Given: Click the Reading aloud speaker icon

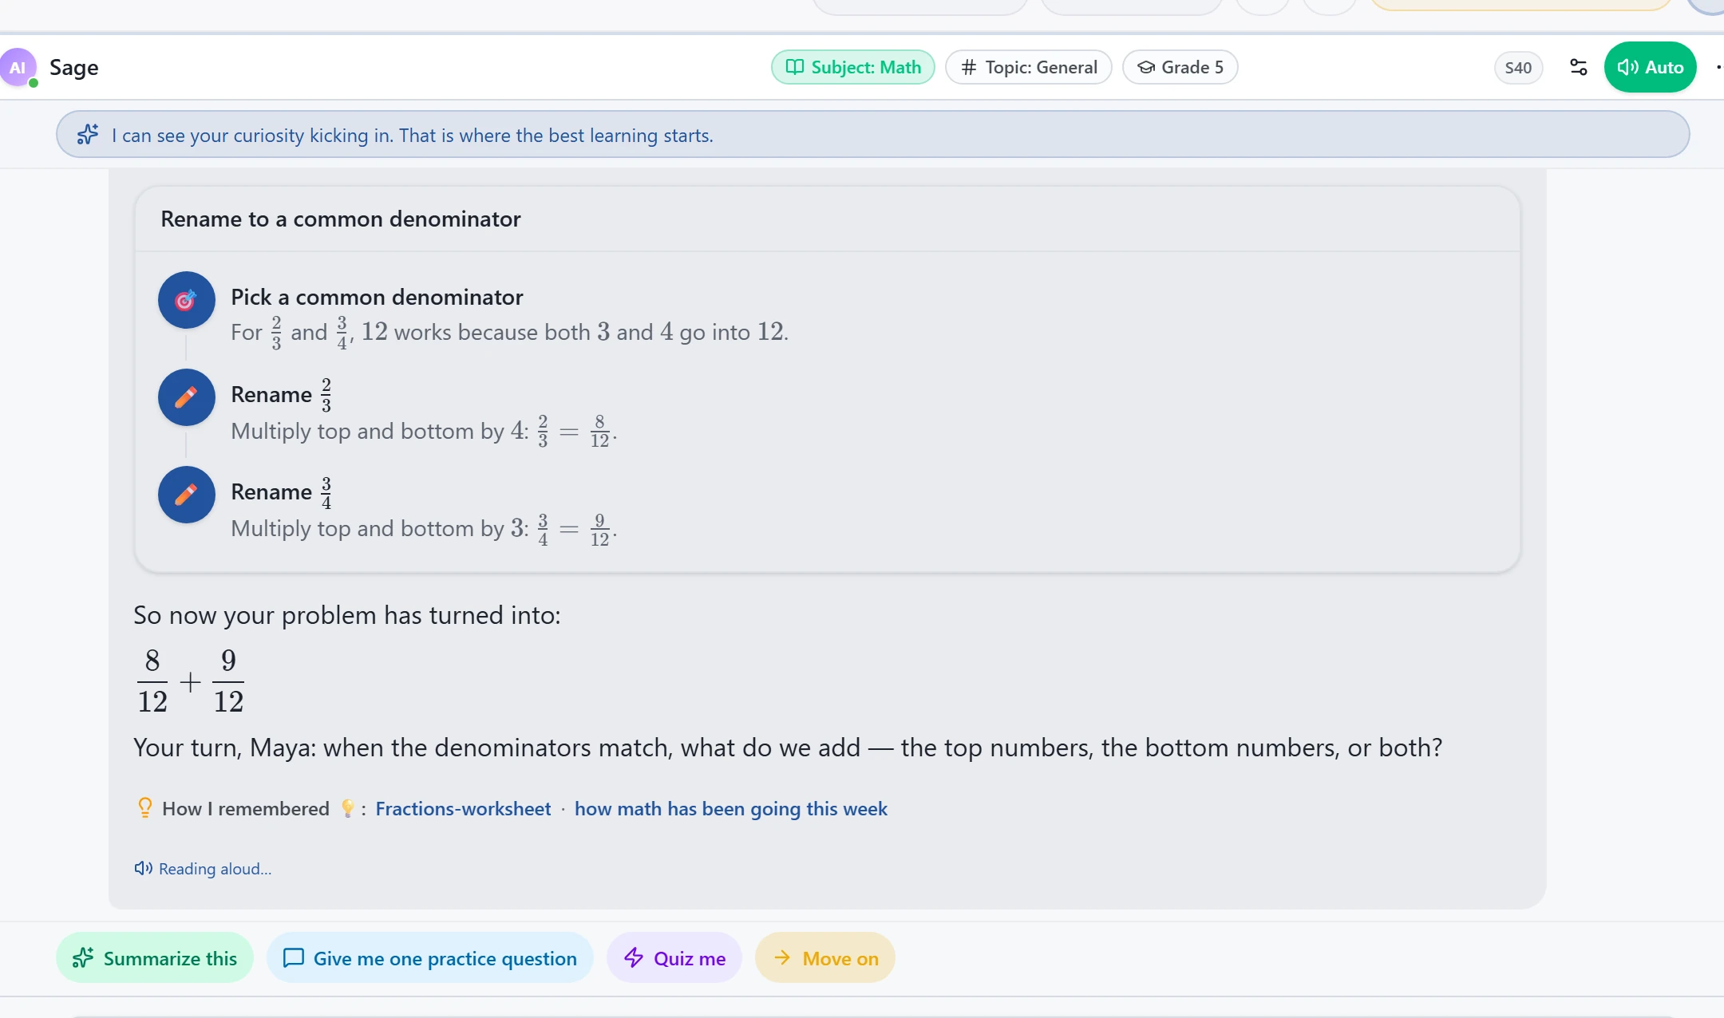Looking at the screenshot, I should (x=144, y=868).
